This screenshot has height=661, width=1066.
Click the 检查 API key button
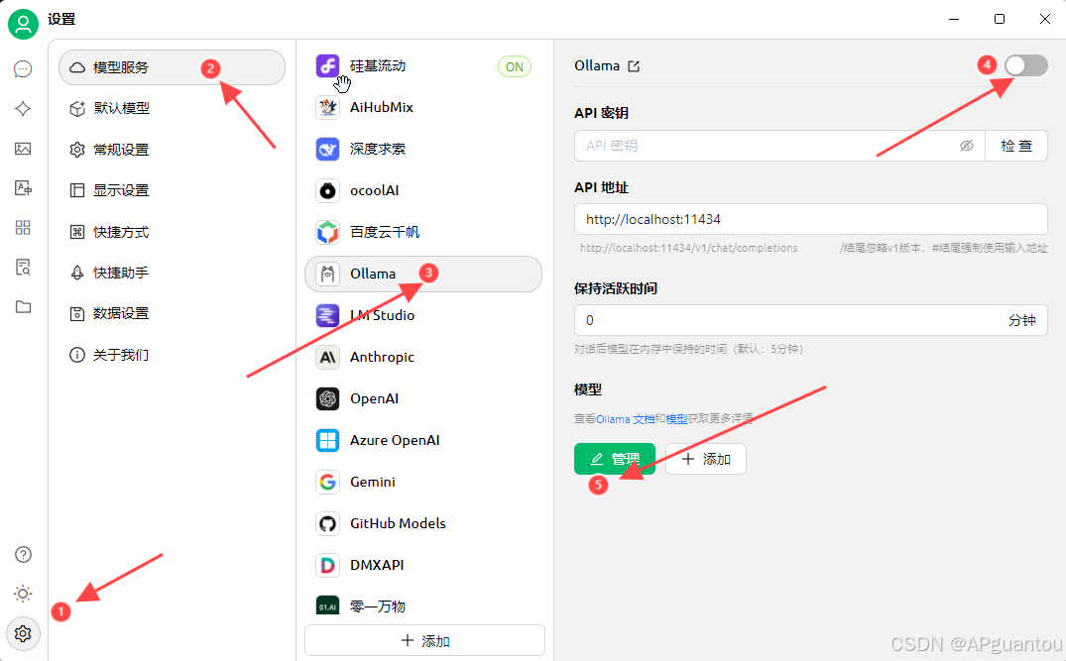[1016, 146]
